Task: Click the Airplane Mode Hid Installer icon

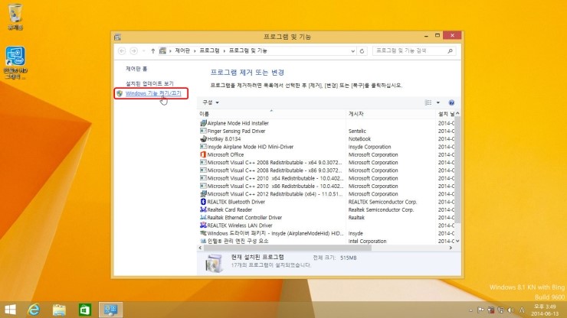Action: click(203, 123)
